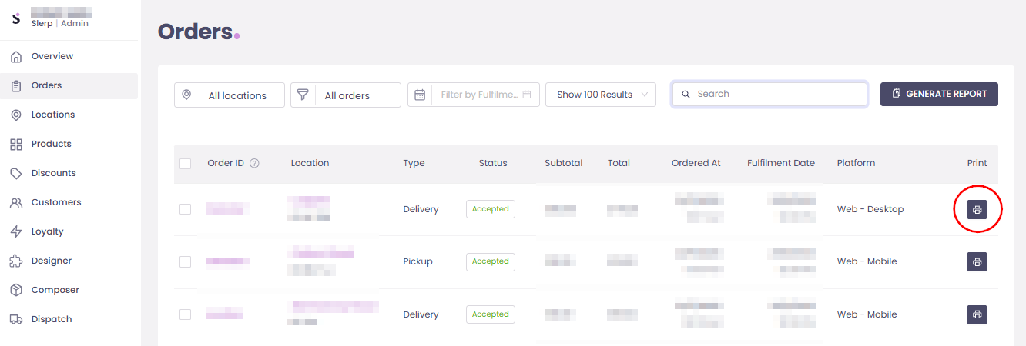This screenshot has width=1026, height=346.
Task: Click the funnel filter icon
Action: tap(303, 95)
